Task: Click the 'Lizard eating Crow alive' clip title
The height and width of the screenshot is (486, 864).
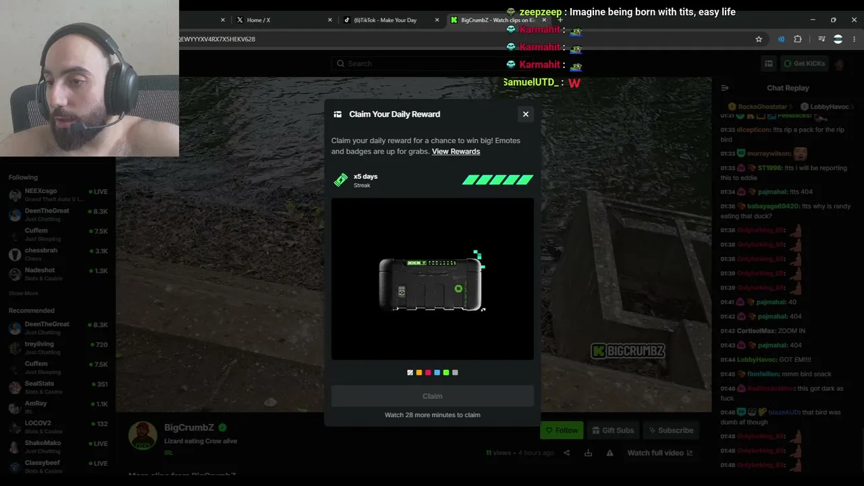Action: click(x=200, y=441)
